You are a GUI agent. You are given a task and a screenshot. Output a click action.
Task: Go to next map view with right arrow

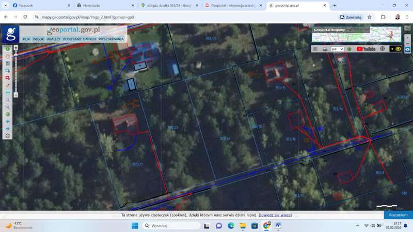coord(7,128)
